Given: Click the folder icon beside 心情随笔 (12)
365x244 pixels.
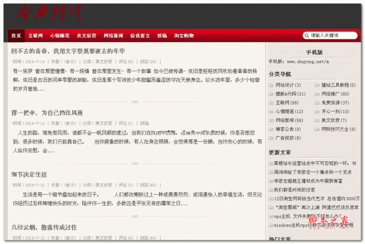Looking at the screenshot, I should 271,112.
